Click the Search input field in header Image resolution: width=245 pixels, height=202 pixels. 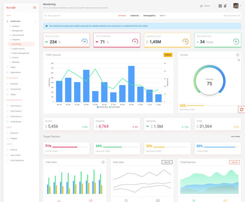pyautogui.click(x=208, y=6)
